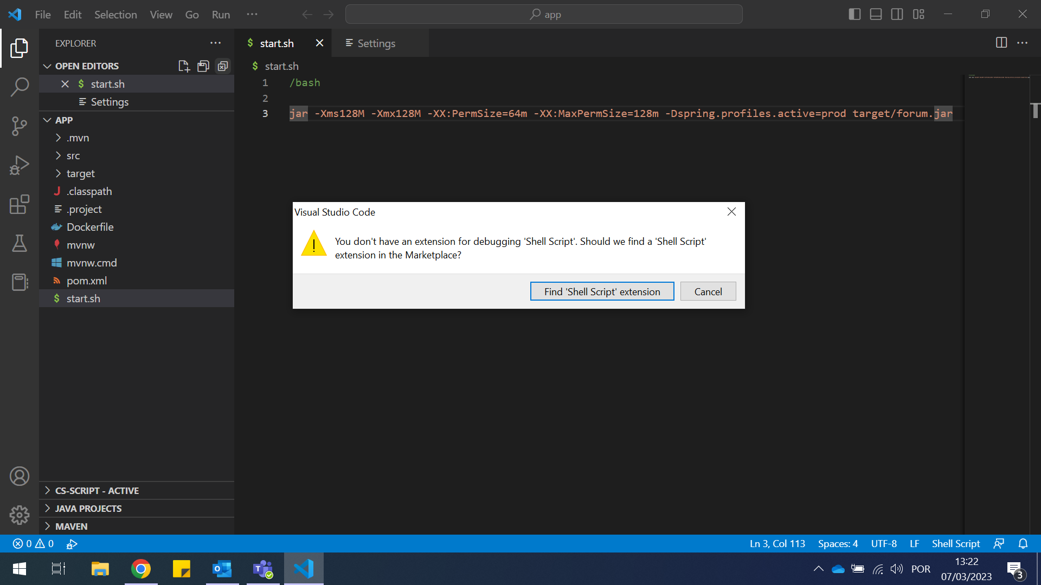
Task: Open the File menu
Action: (x=43, y=15)
